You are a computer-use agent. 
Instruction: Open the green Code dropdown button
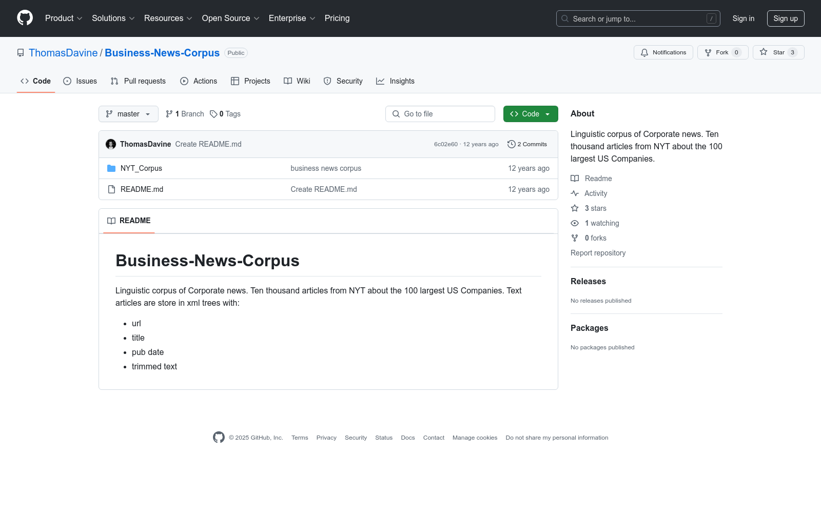pyautogui.click(x=531, y=114)
